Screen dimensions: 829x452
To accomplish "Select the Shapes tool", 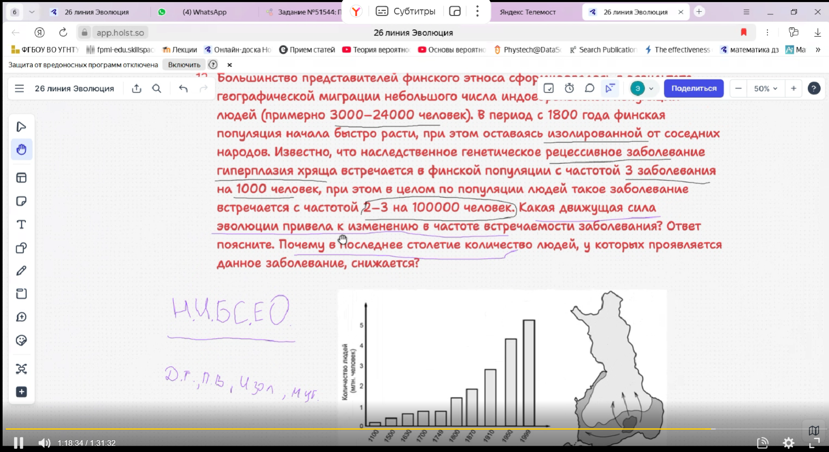I will pyautogui.click(x=21, y=248).
